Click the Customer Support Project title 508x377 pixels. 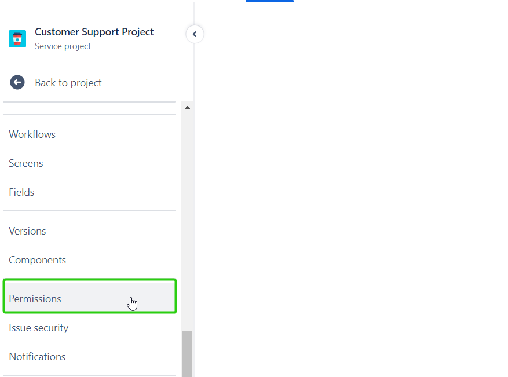(94, 32)
